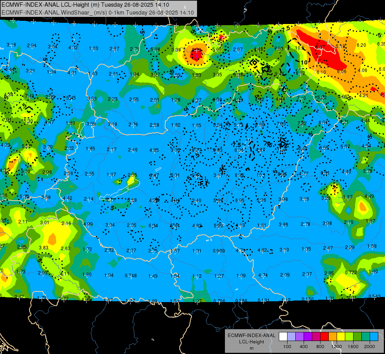This screenshot has height=354, width=385.
Task: Click the legend tick label 800
Action: 320,347
